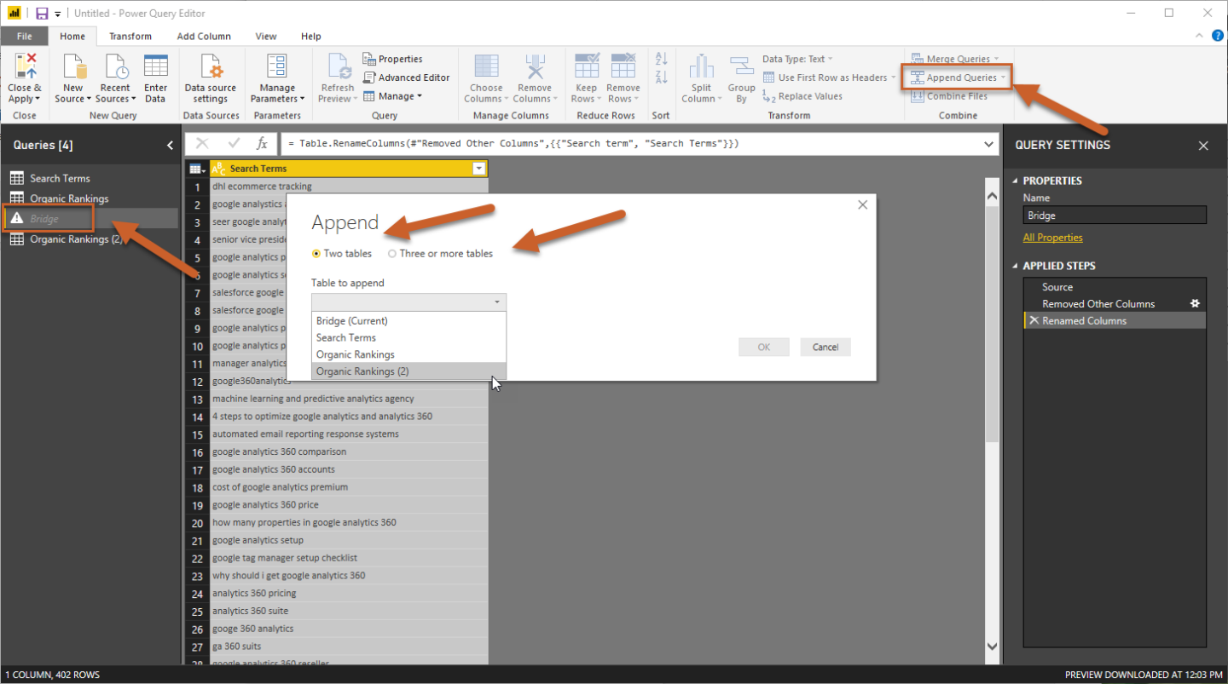The image size is (1228, 684).
Task: Choose Organic Rankings (2) from the dropdown list
Action: (362, 371)
